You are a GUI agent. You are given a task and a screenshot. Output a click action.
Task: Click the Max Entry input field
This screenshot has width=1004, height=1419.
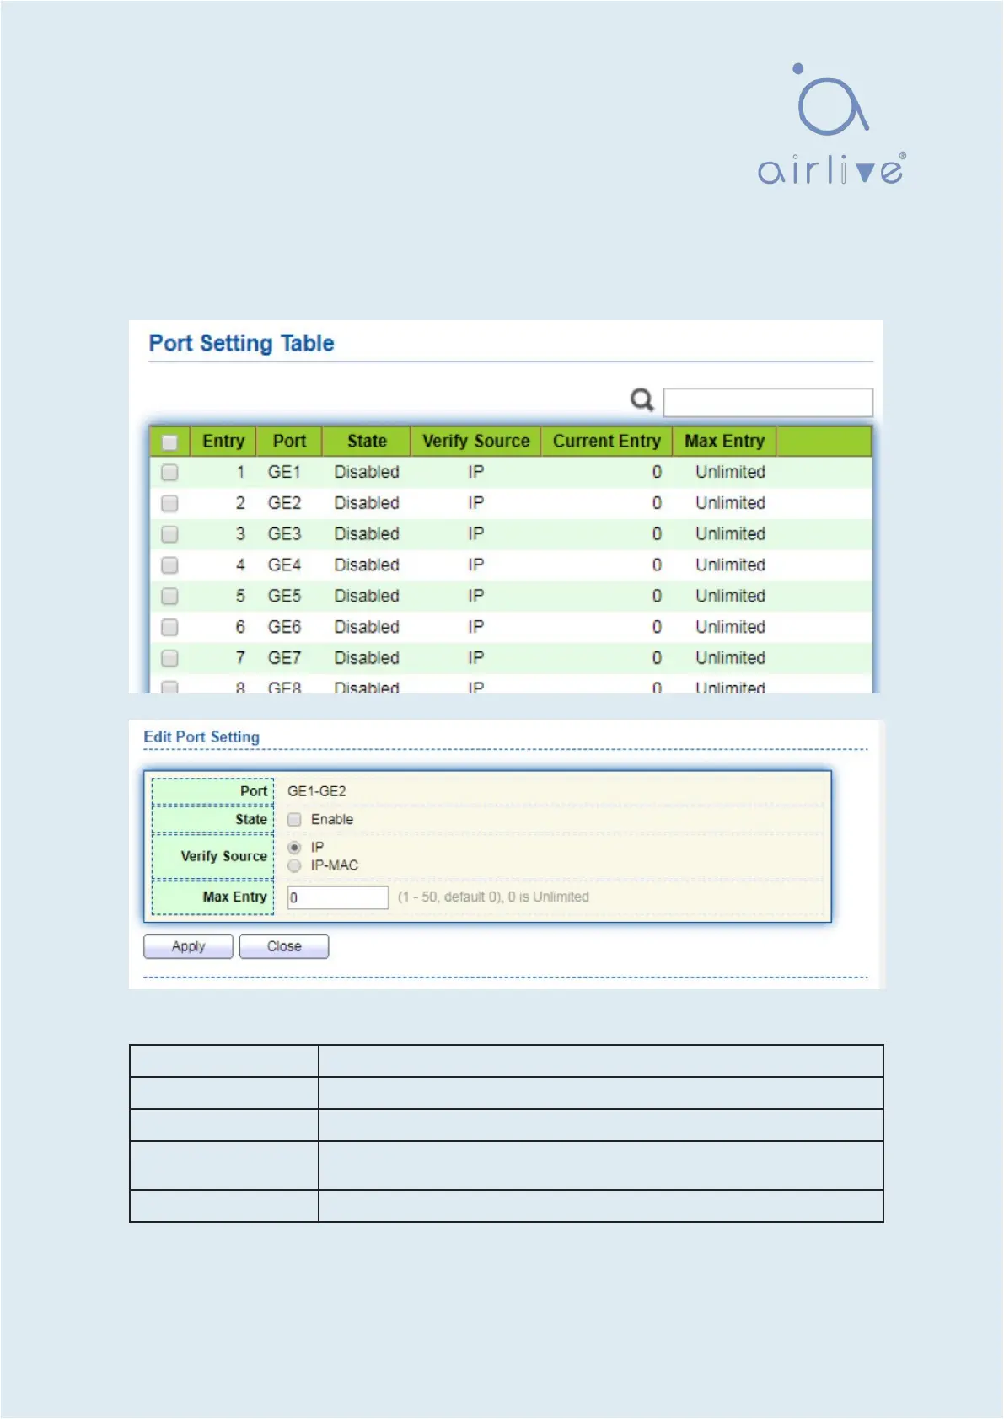tap(337, 897)
